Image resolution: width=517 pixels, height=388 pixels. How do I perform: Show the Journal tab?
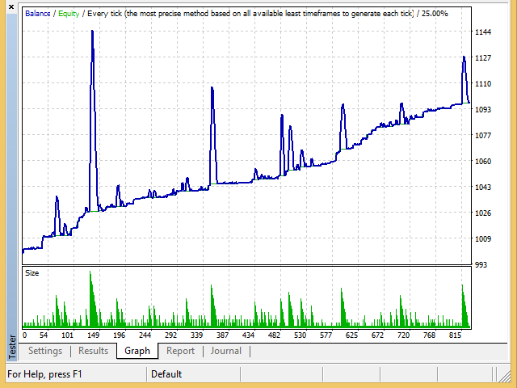pyautogui.click(x=226, y=351)
